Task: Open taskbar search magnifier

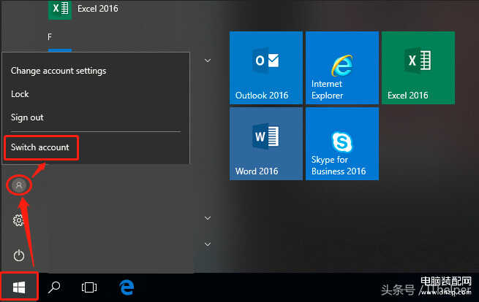Action: coord(54,287)
